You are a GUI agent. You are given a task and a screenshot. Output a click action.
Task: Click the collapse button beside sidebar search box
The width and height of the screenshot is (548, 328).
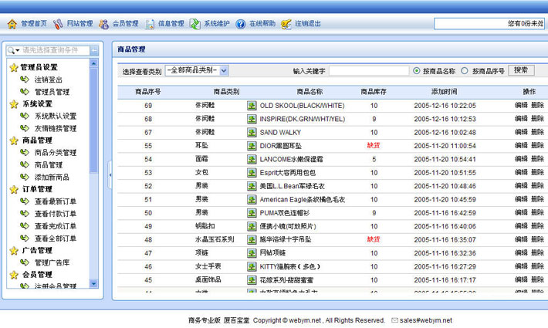click(x=94, y=51)
